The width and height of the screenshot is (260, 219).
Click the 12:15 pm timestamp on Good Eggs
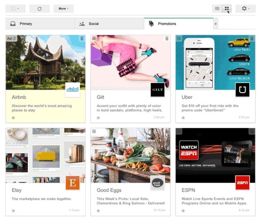point(159,210)
